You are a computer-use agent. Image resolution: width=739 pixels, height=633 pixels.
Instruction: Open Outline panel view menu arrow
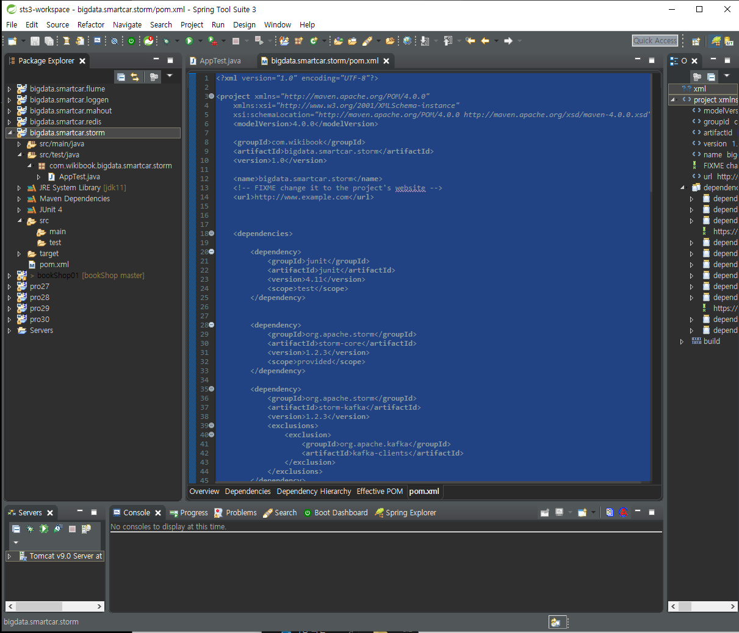(727, 76)
